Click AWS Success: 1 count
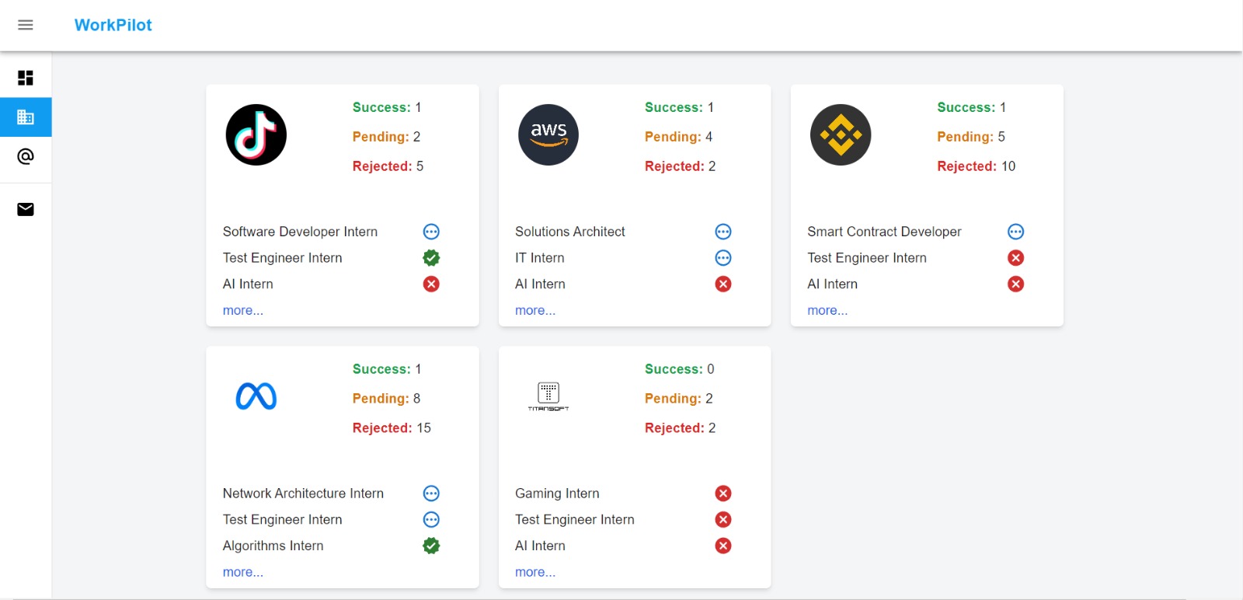The height and width of the screenshot is (600, 1243). click(x=679, y=107)
